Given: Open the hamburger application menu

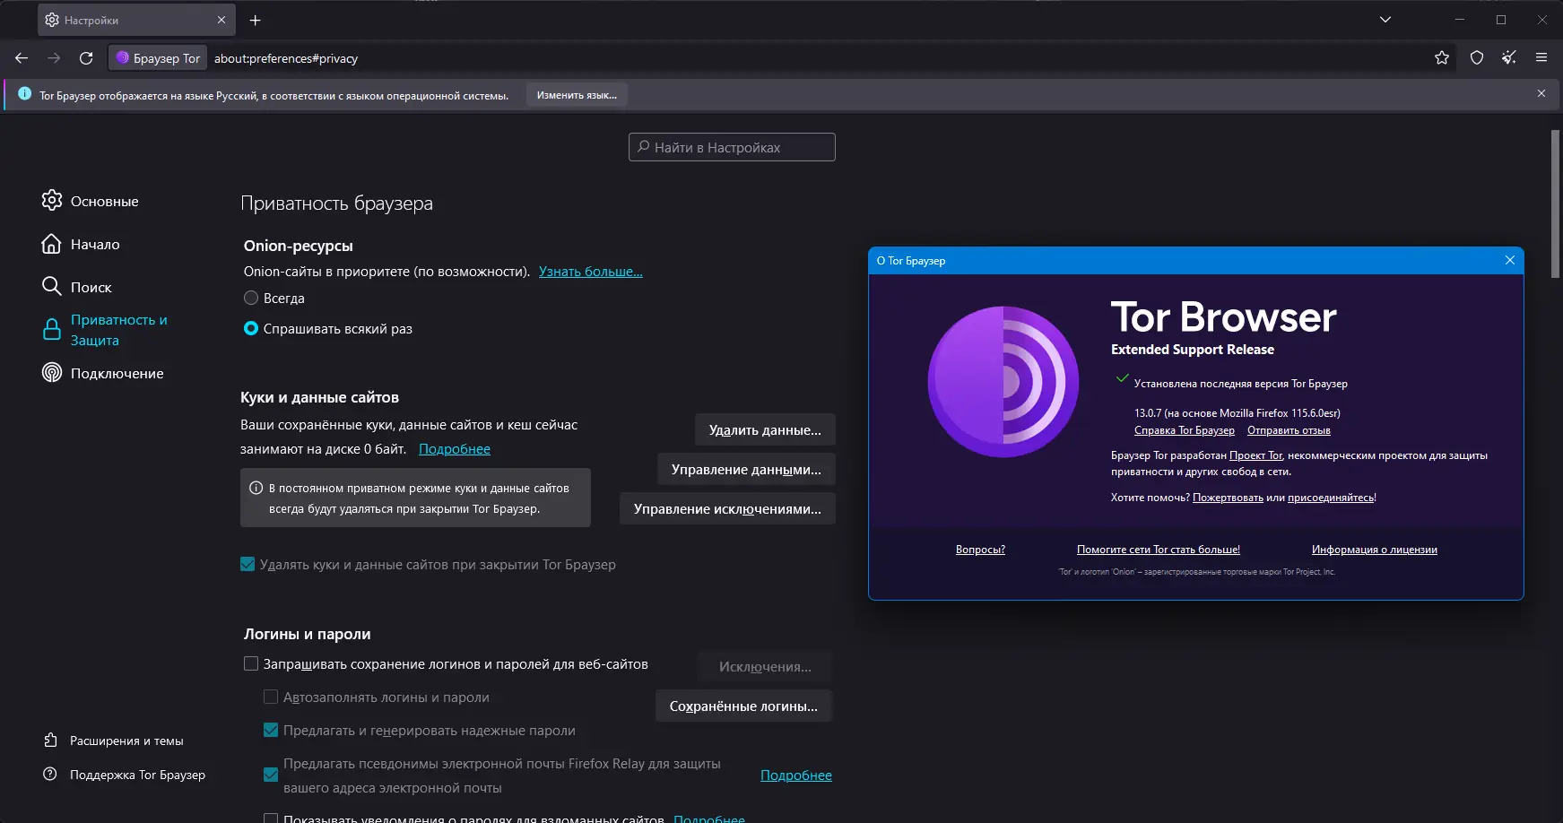Looking at the screenshot, I should [x=1541, y=58].
